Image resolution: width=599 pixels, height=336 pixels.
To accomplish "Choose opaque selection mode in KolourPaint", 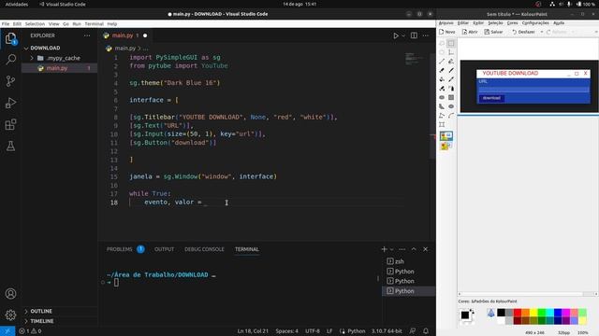I will 446,136.
